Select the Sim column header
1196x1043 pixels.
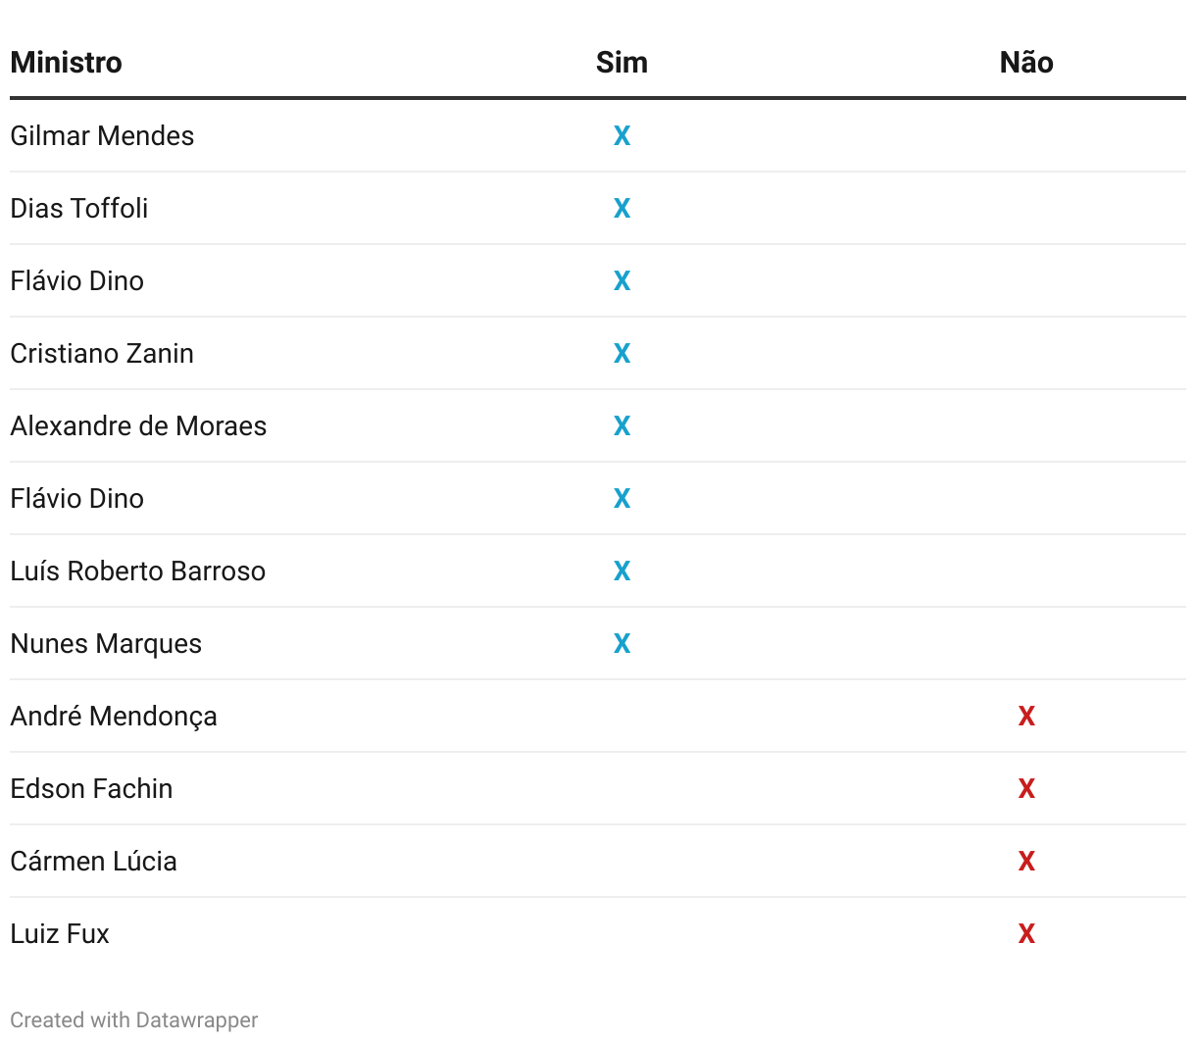pyautogui.click(x=622, y=63)
